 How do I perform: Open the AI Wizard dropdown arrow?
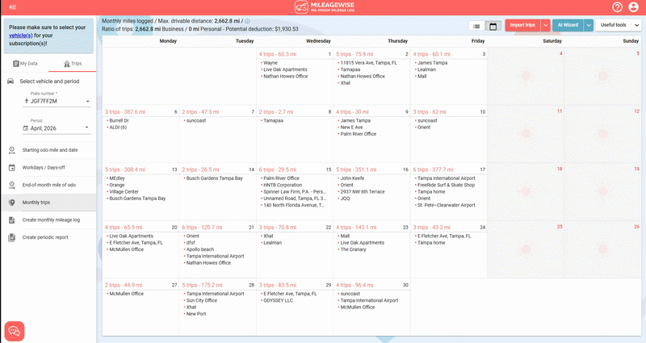pos(589,25)
